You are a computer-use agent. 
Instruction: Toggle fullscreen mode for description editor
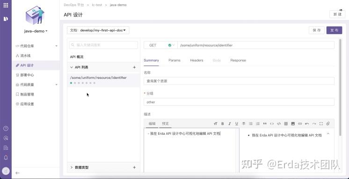click(321, 124)
